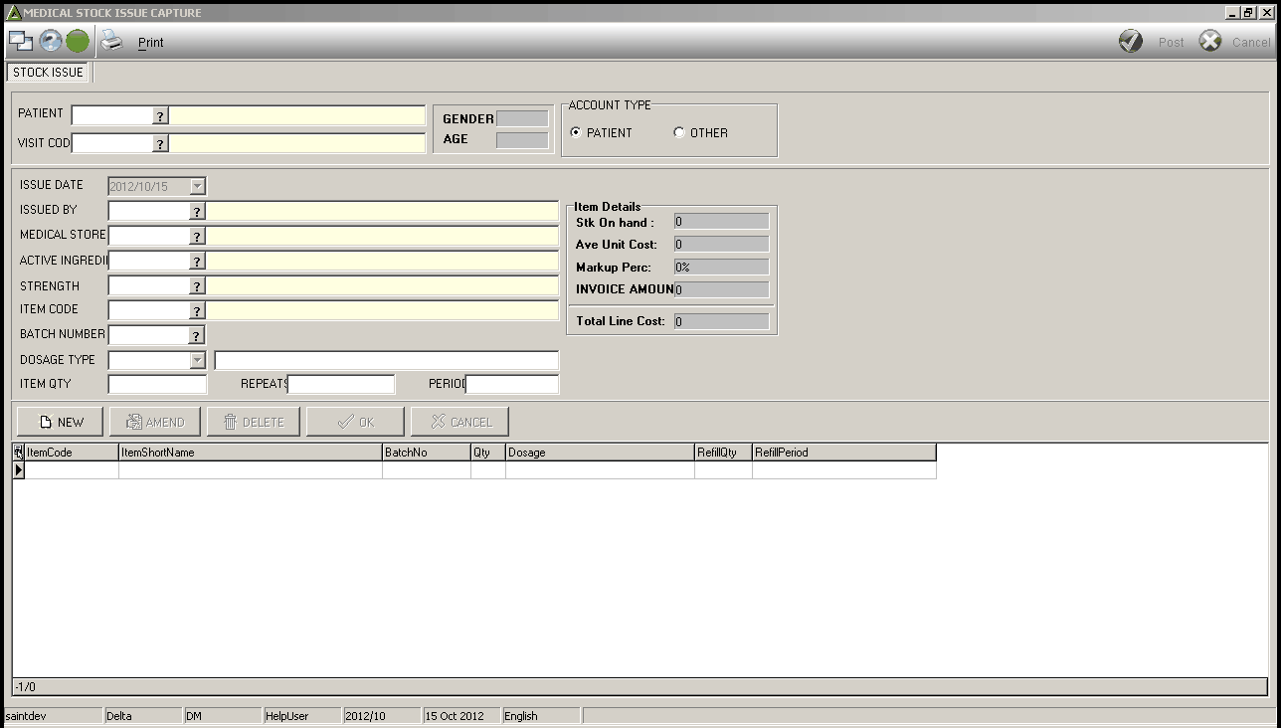Click the green circle status icon
This screenshot has width=1281, height=728.
coord(78,41)
